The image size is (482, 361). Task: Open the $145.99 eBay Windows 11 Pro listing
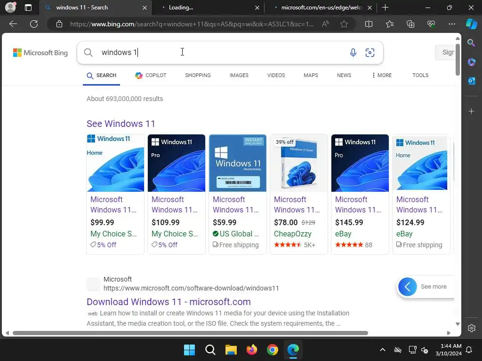pos(360,194)
